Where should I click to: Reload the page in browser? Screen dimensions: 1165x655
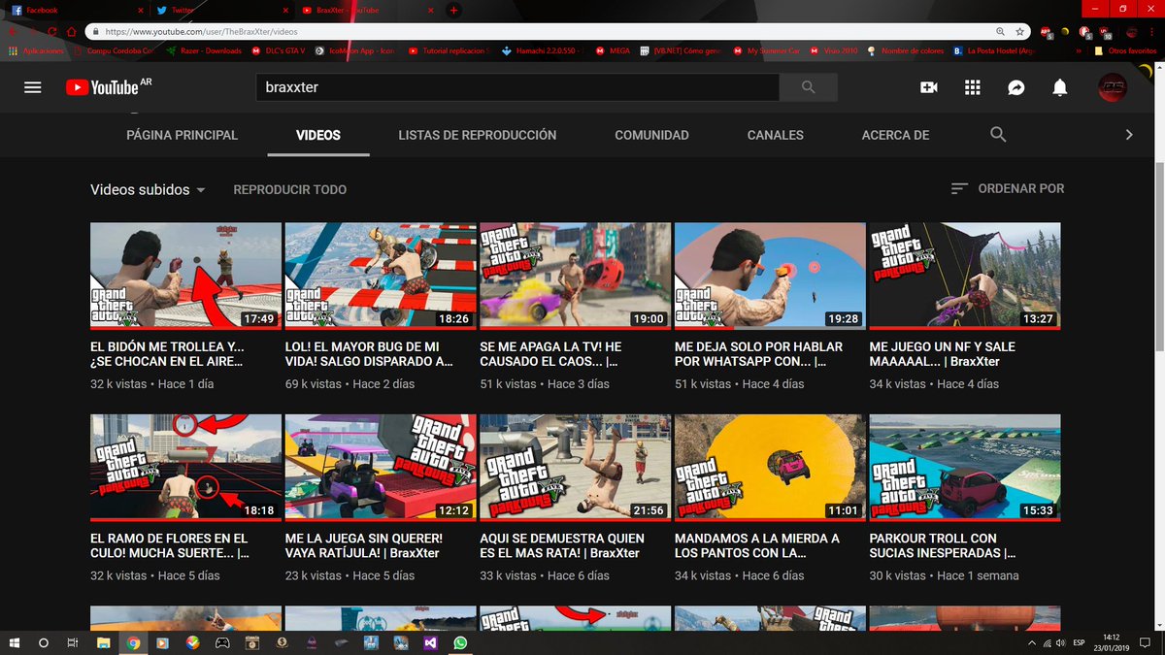click(52, 32)
